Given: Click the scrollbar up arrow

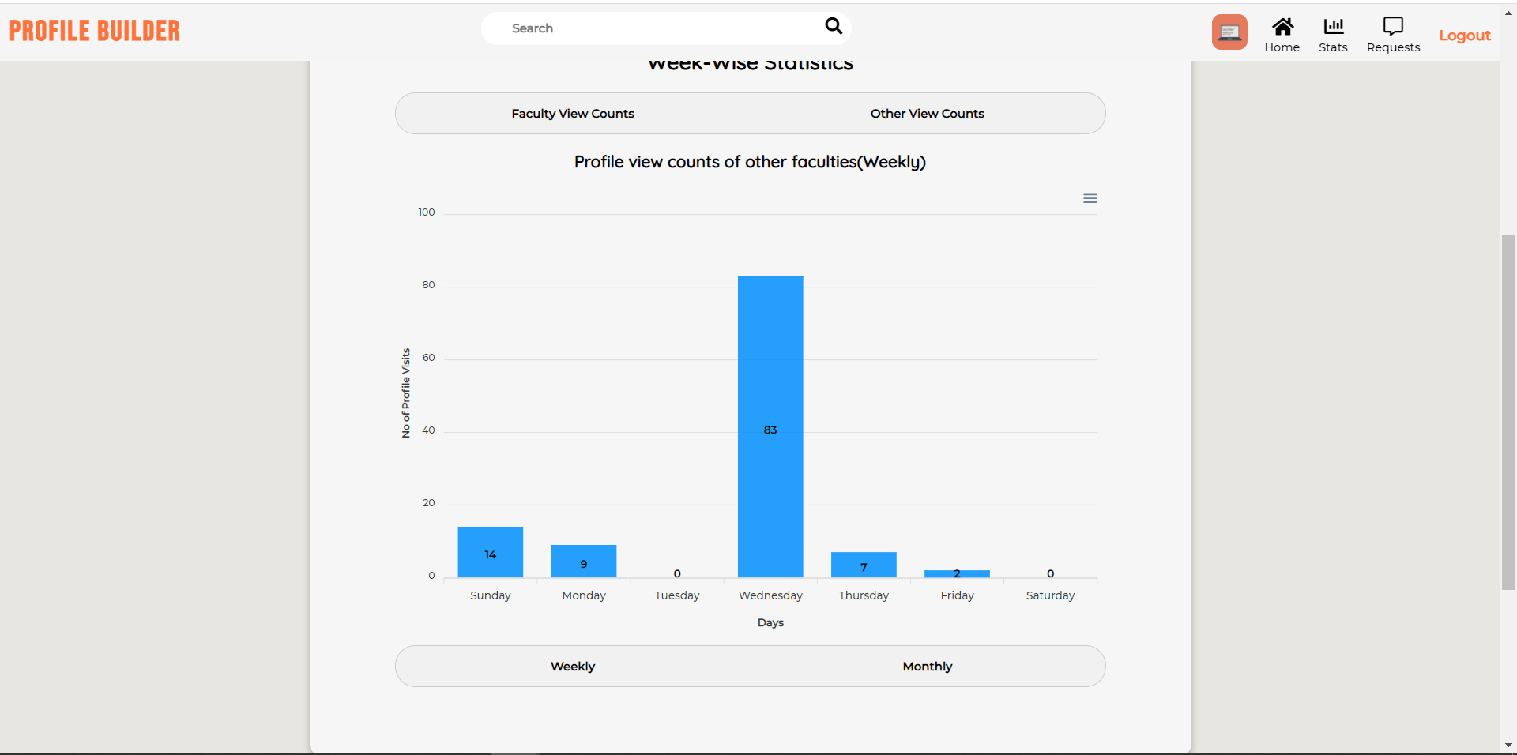Looking at the screenshot, I should (x=1509, y=11).
